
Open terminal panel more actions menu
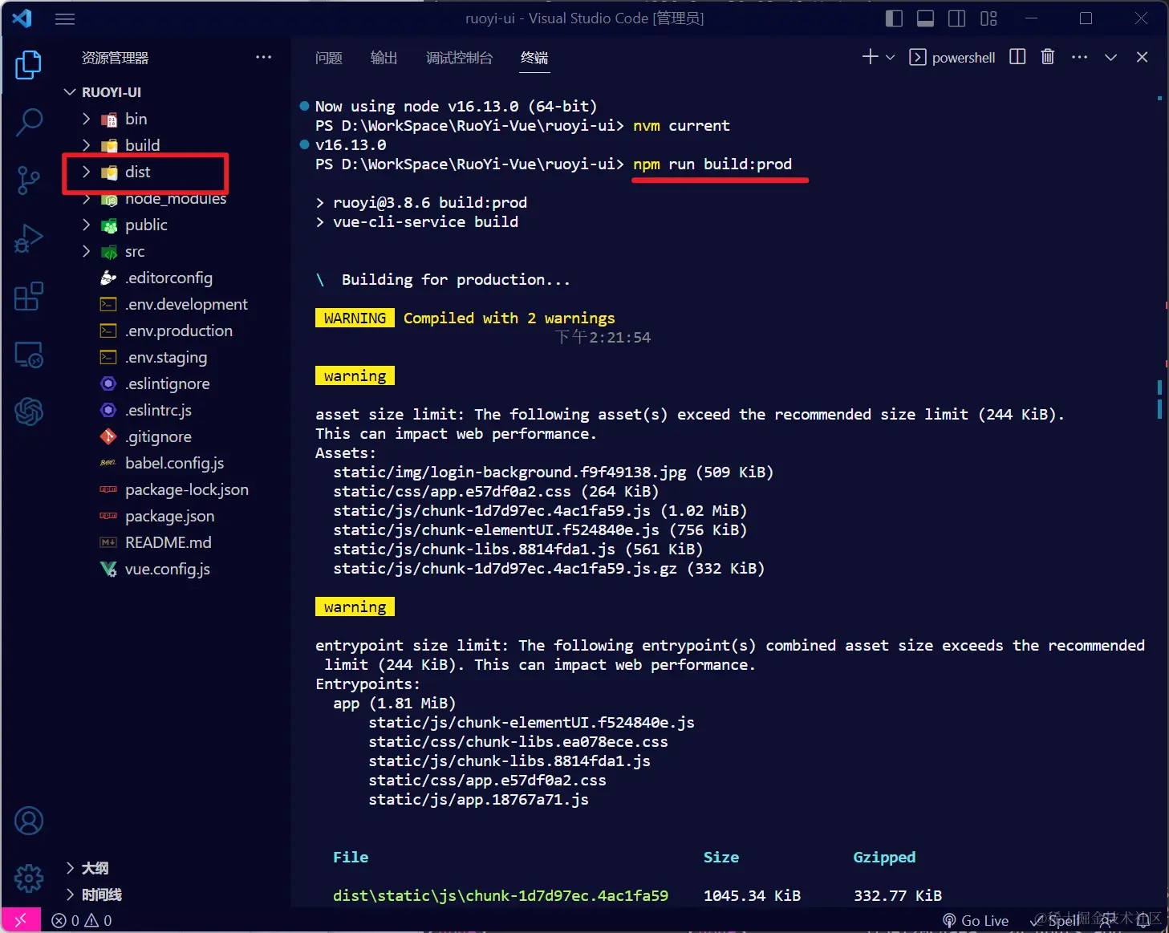click(x=1079, y=57)
